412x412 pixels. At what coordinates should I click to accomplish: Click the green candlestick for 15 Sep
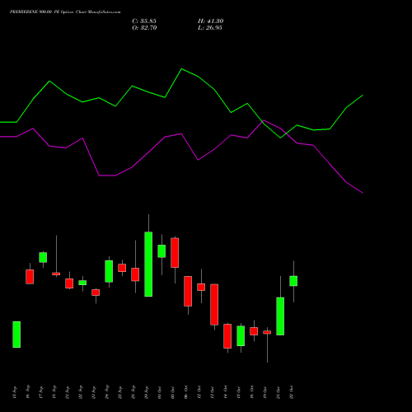16,335
